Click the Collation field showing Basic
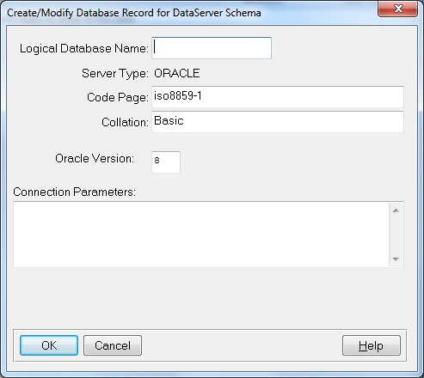 (278, 122)
